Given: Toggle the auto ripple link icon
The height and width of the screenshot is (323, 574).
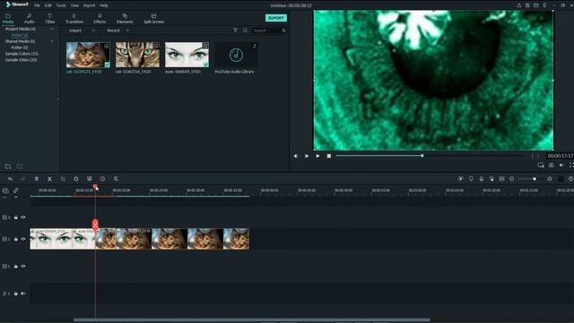Looking at the screenshot, I should click(x=16, y=190).
